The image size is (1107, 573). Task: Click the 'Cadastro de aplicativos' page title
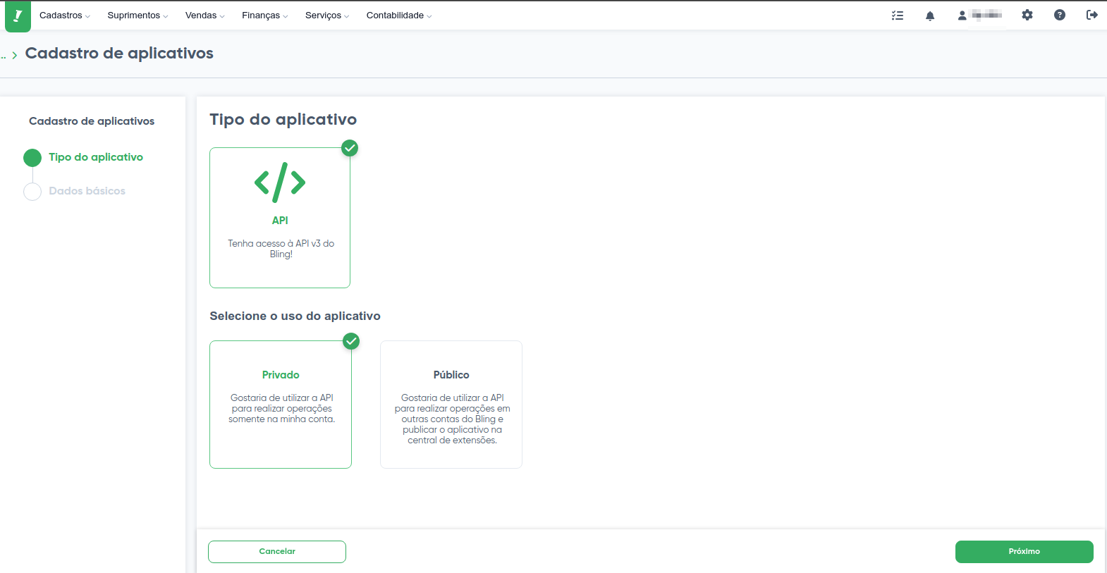coord(119,54)
